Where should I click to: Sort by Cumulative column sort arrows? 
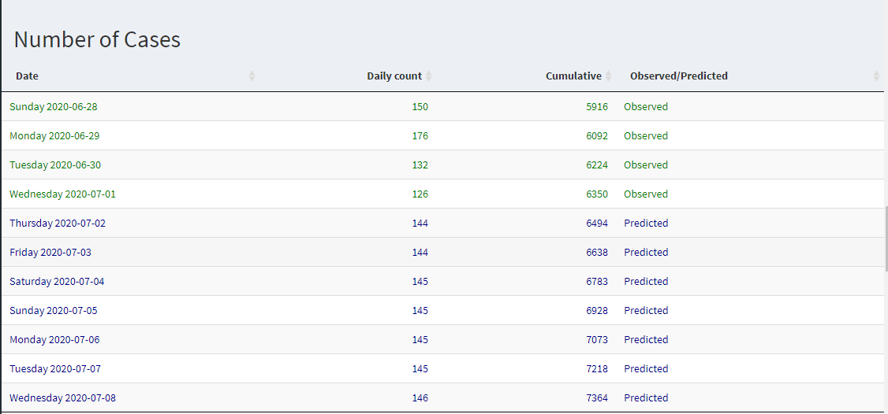(608, 76)
